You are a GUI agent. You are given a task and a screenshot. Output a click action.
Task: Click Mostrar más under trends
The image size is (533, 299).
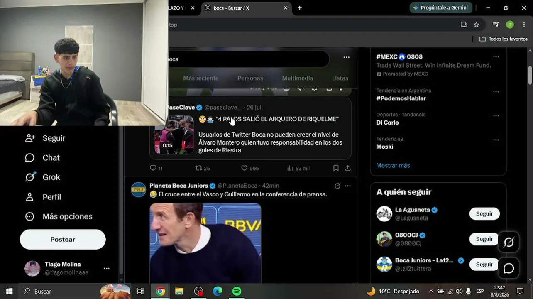(393, 165)
